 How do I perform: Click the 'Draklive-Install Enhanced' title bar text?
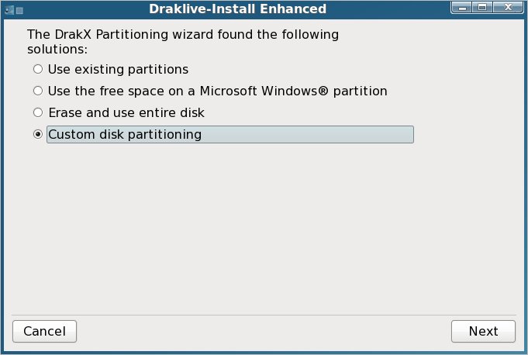(x=237, y=9)
